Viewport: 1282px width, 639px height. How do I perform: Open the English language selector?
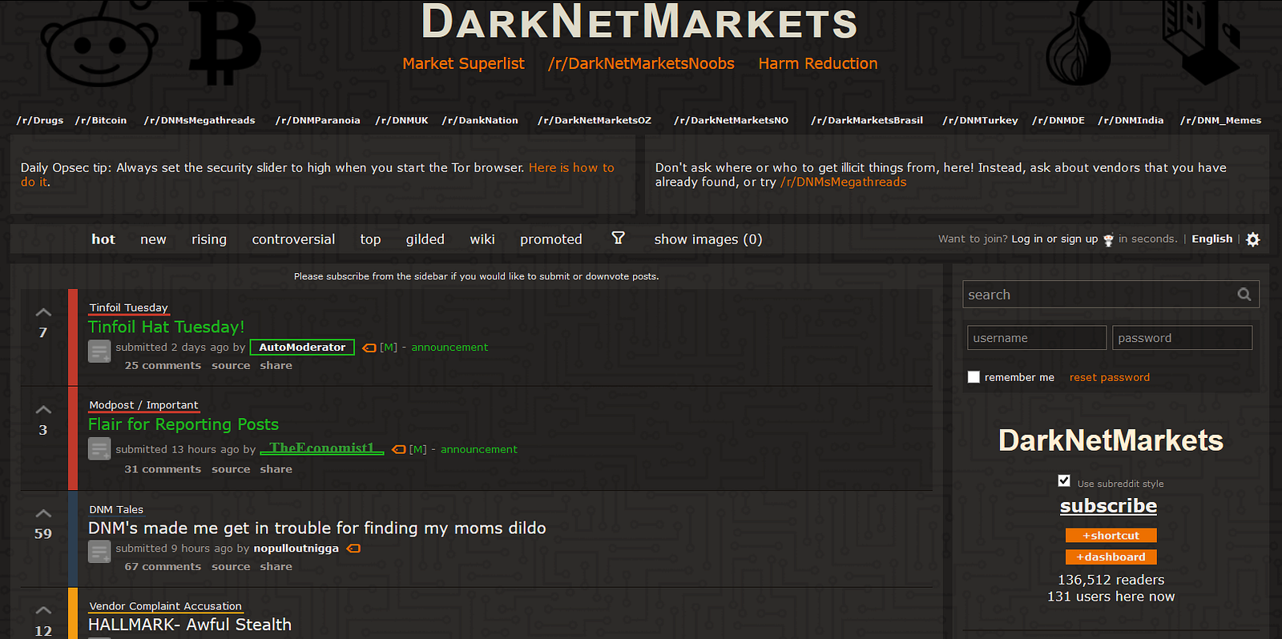1212,239
